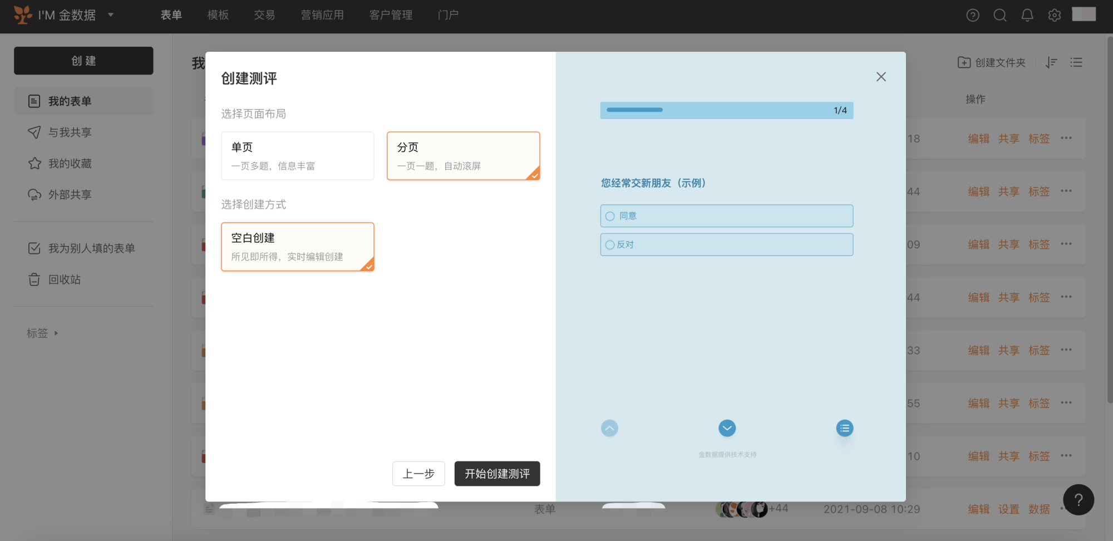Switch to the 模板 menu tab

(x=218, y=15)
